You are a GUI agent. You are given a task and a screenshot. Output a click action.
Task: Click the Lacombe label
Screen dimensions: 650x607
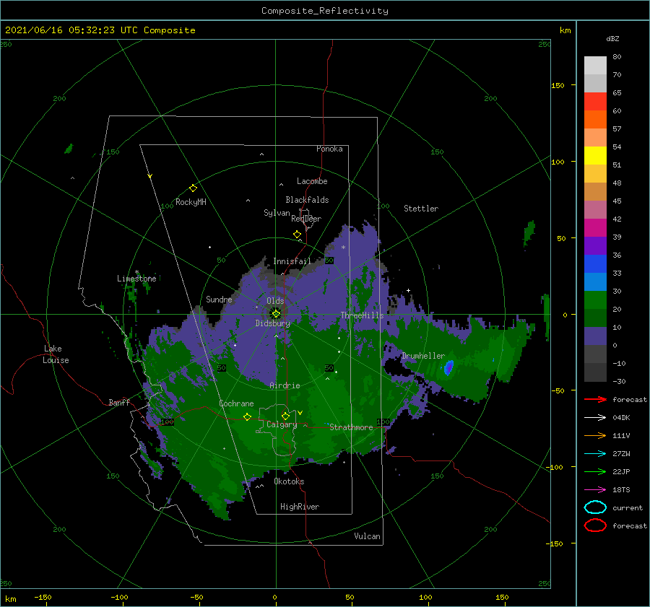(312, 181)
